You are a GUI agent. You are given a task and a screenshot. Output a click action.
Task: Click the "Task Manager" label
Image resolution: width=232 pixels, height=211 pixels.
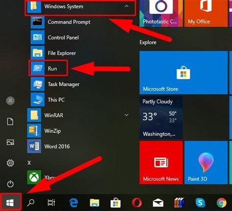(64, 84)
